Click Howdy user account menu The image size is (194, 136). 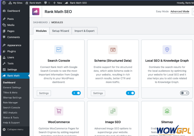click(185, 3)
